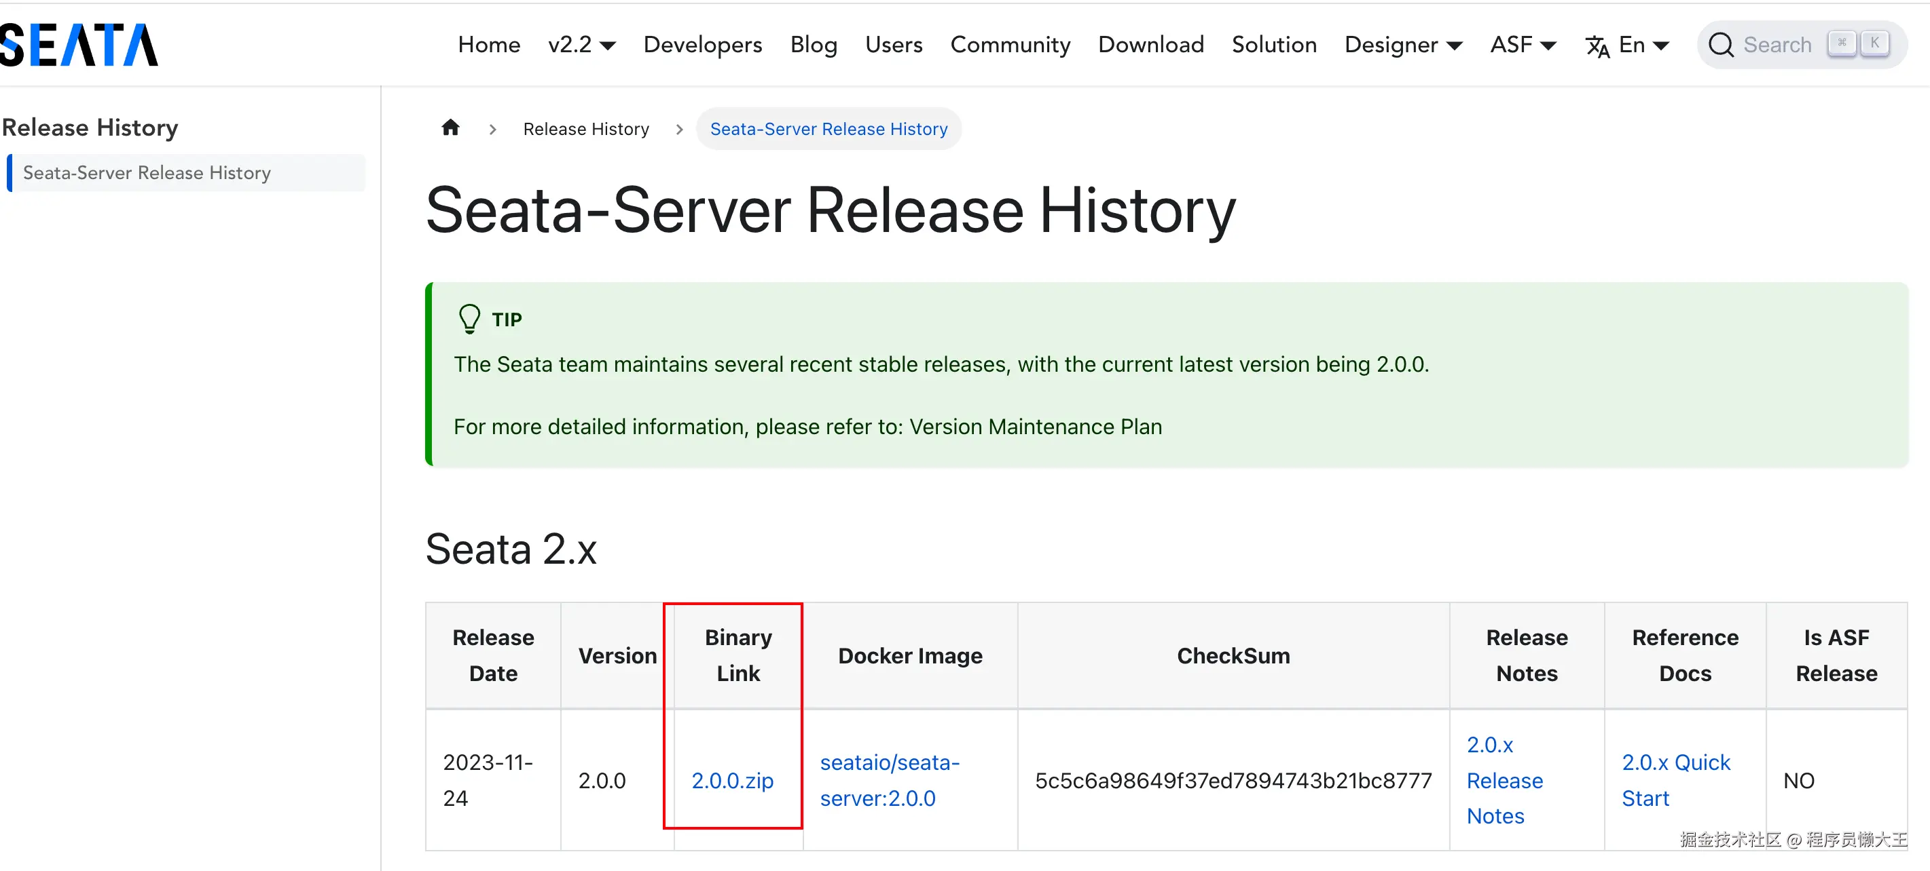The width and height of the screenshot is (1930, 871).
Task: Open the Blog page
Action: (813, 45)
